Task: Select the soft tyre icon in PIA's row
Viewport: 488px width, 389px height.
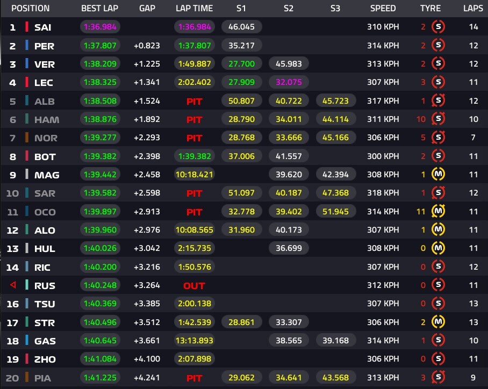Action: [x=438, y=378]
